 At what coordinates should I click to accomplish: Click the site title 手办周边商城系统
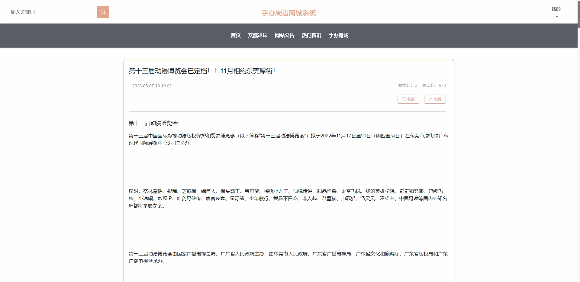[288, 13]
